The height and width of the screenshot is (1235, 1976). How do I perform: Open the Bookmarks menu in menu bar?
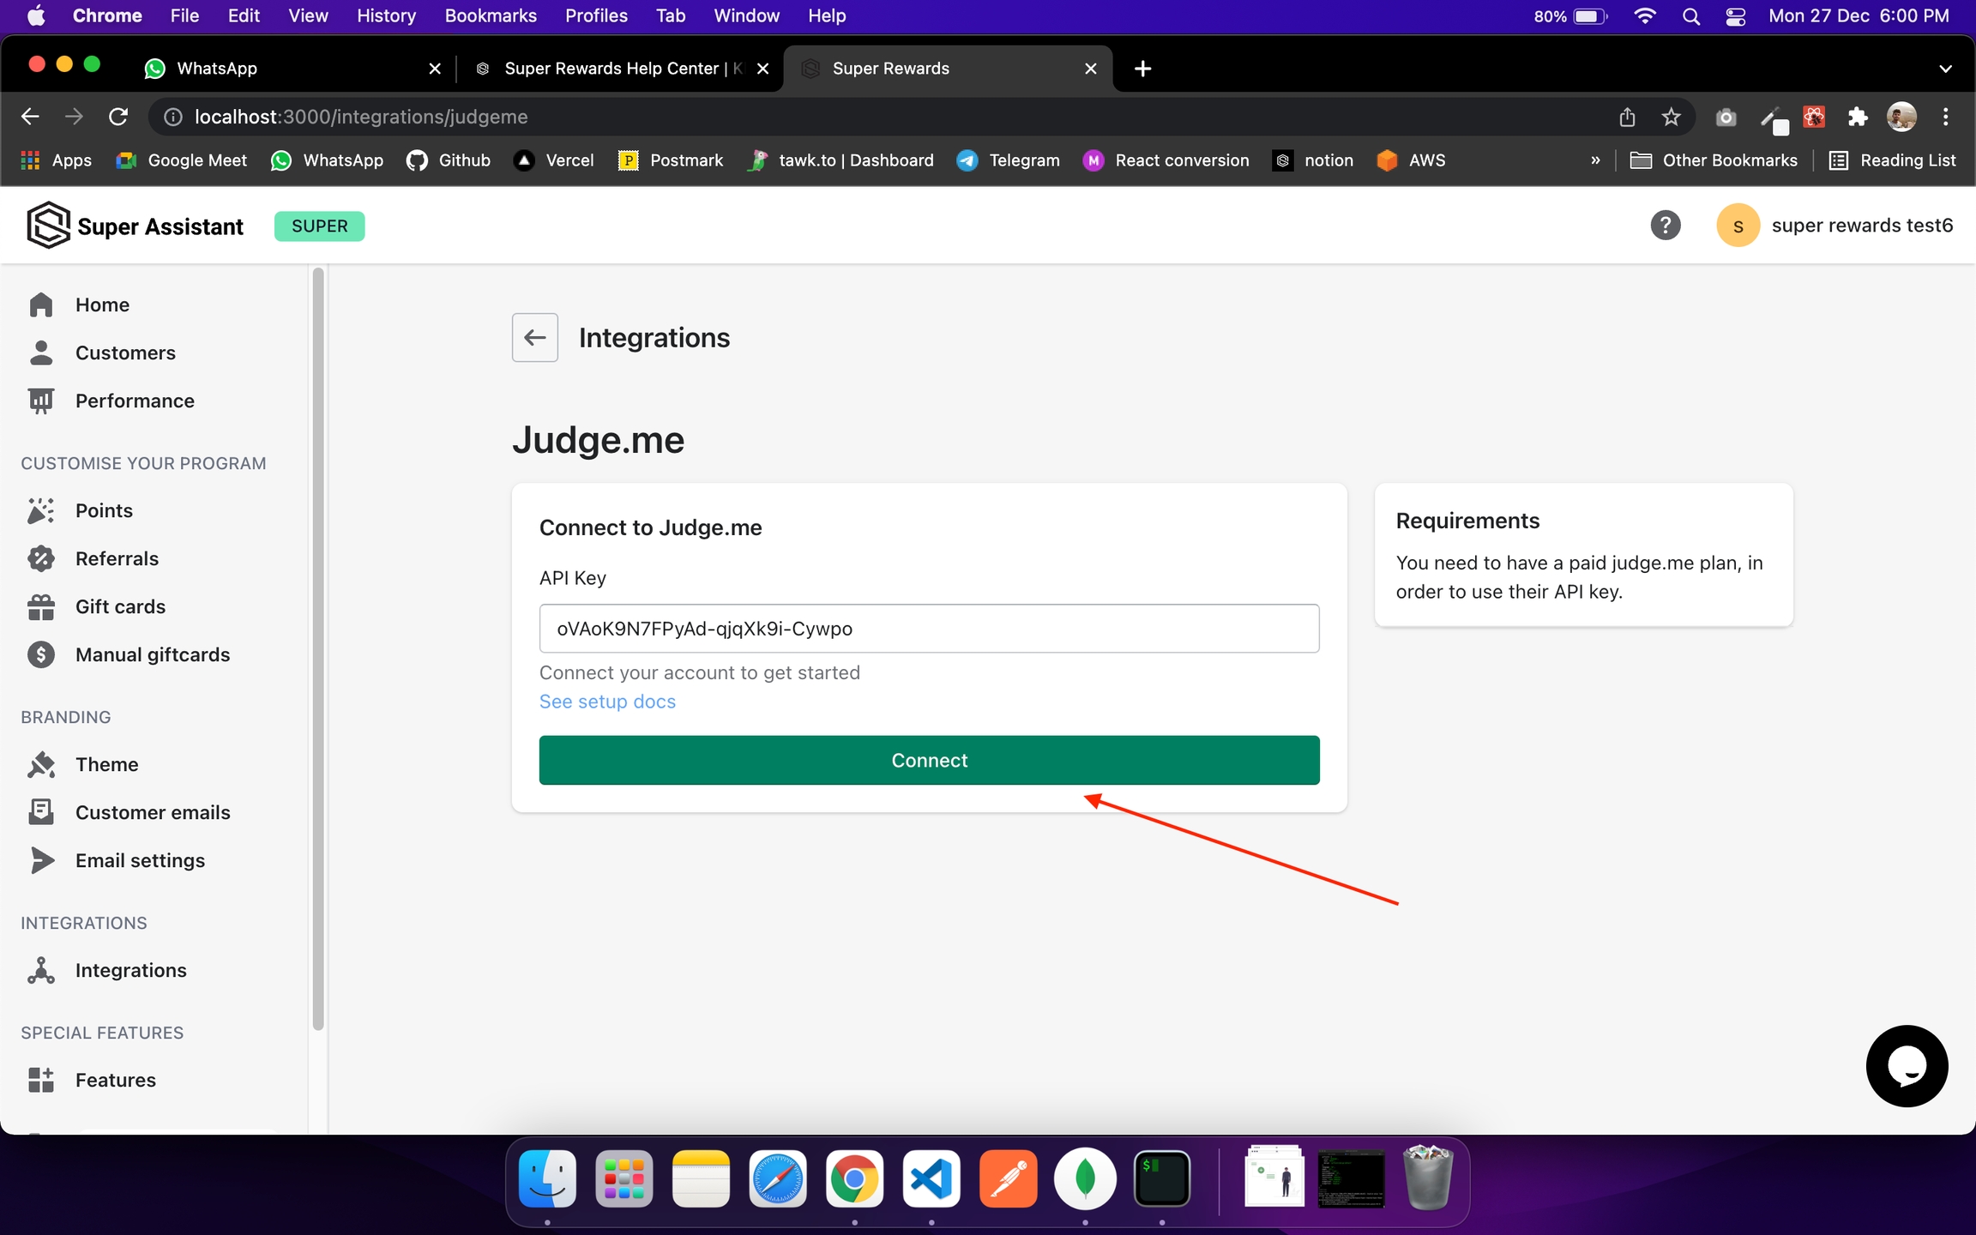(x=490, y=15)
